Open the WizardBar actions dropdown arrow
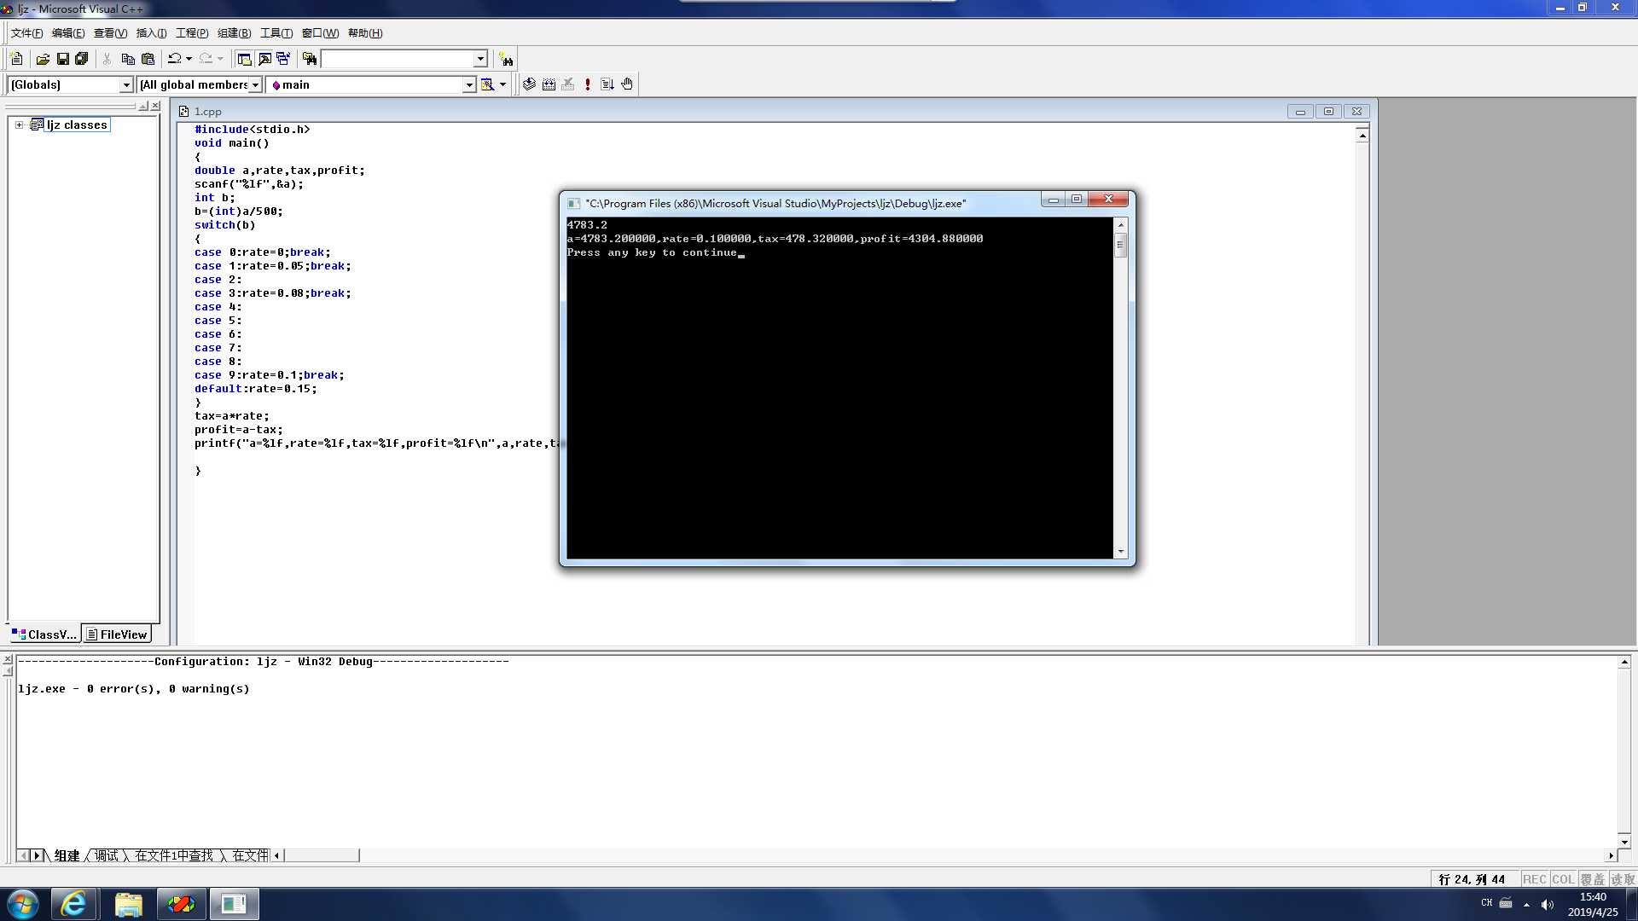This screenshot has height=921, width=1638. (503, 84)
